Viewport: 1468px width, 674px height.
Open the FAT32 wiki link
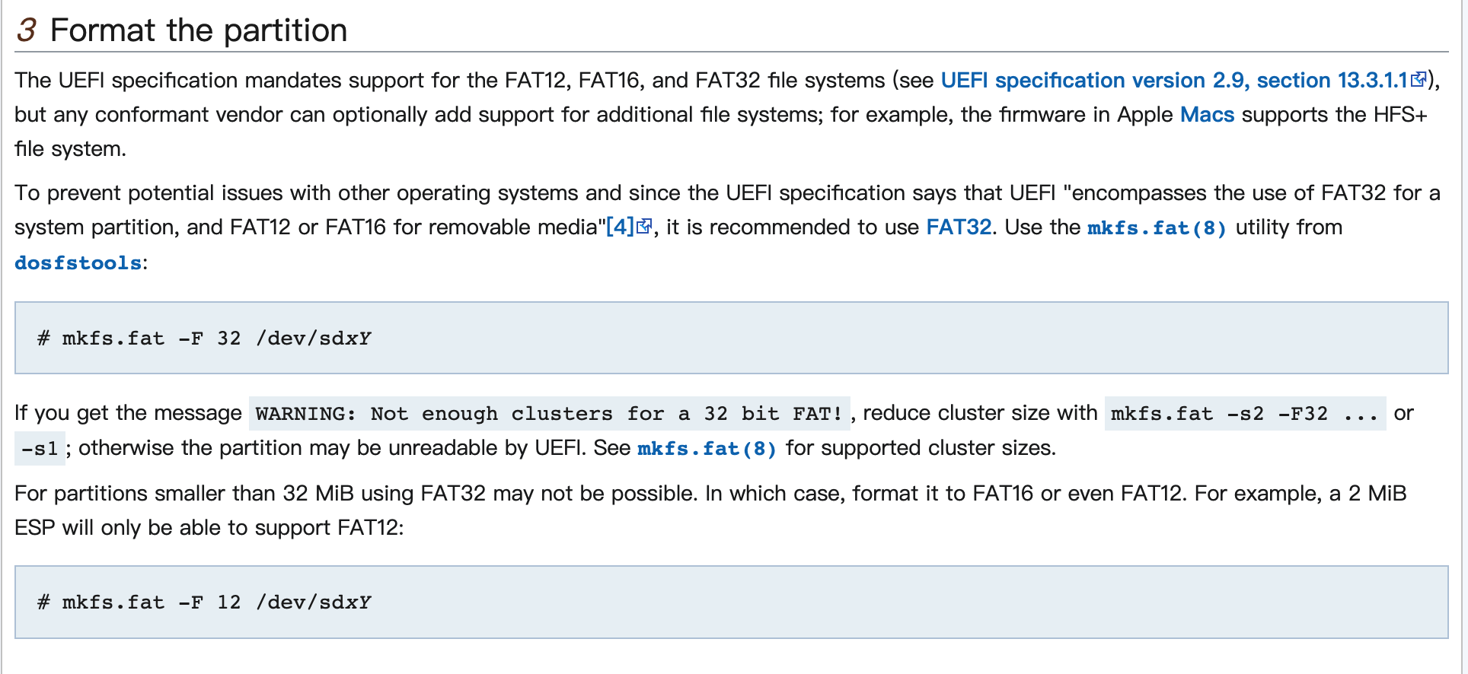(x=959, y=227)
